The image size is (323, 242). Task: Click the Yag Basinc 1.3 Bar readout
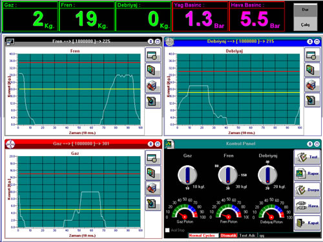(200, 17)
